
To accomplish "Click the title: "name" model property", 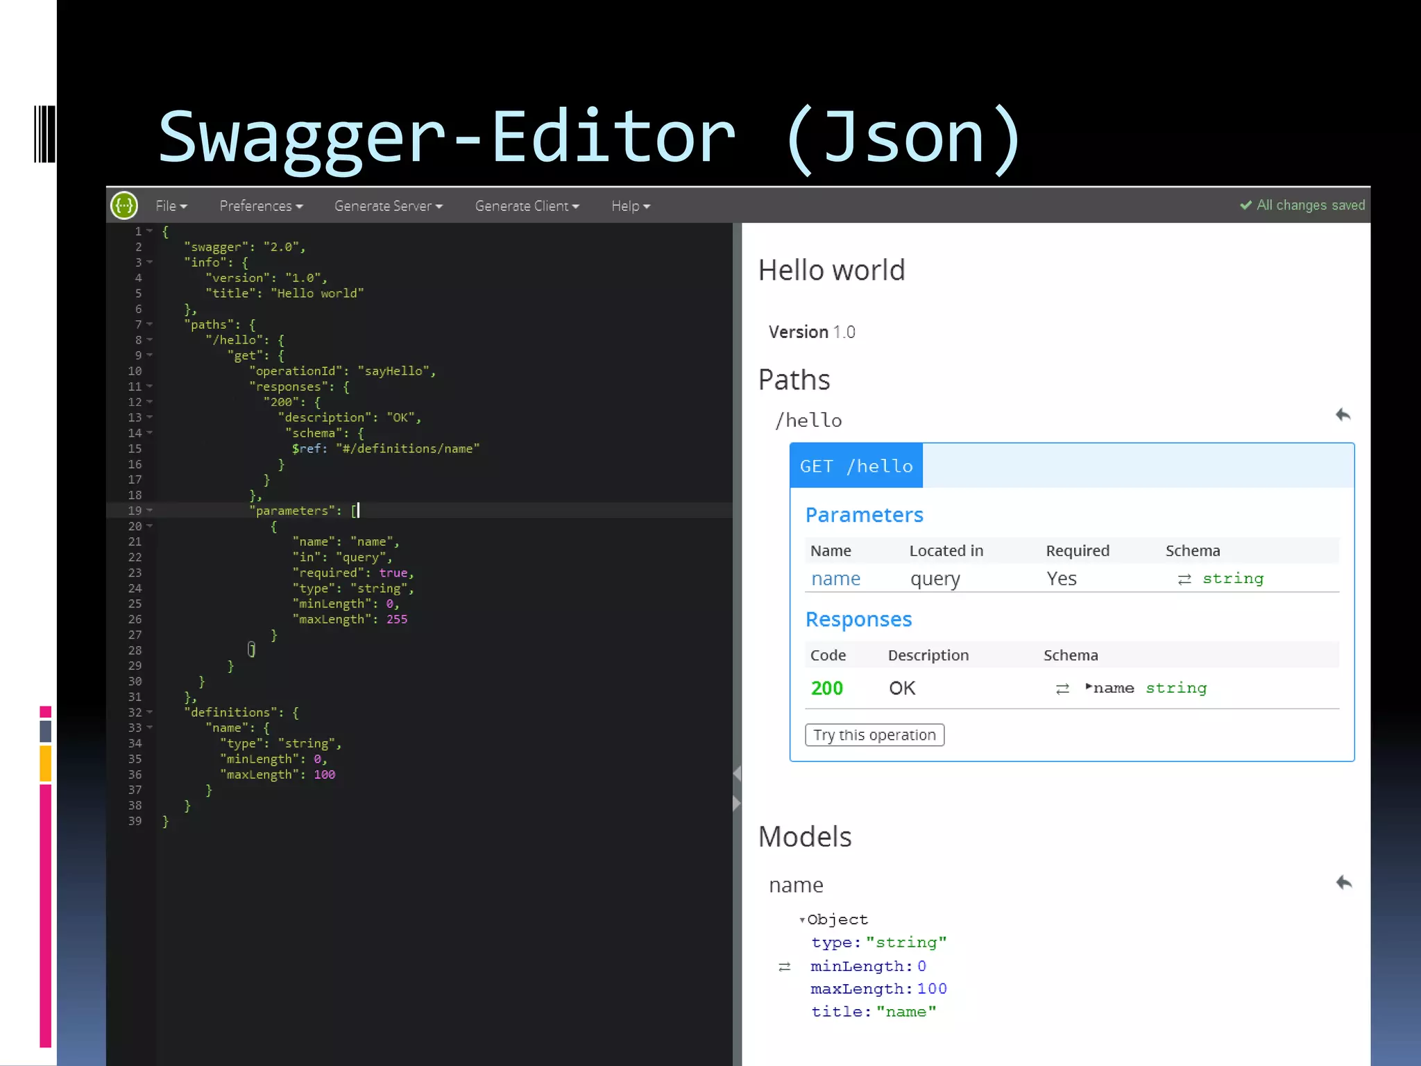I will pos(874,1012).
